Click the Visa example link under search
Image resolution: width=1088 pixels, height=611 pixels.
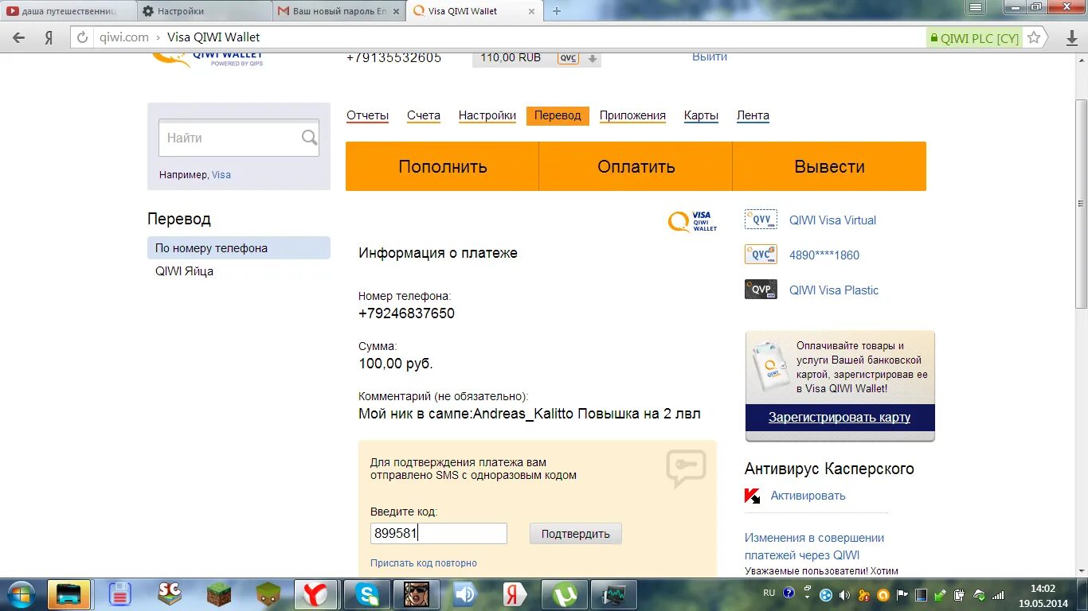pyautogui.click(x=221, y=175)
